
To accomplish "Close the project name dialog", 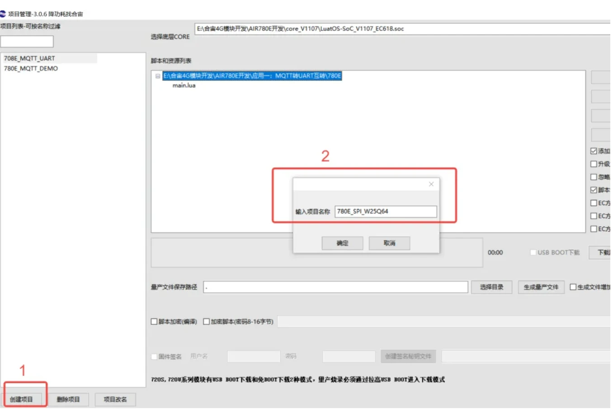I will (x=431, y=184).
